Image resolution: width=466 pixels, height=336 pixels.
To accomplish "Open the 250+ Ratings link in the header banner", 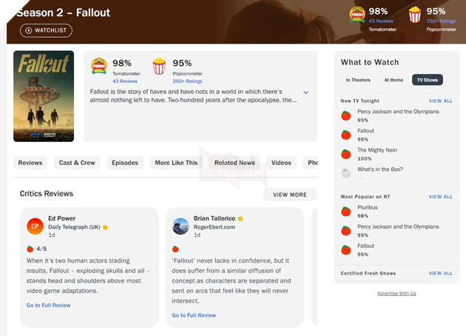I will tap(441, 21).
